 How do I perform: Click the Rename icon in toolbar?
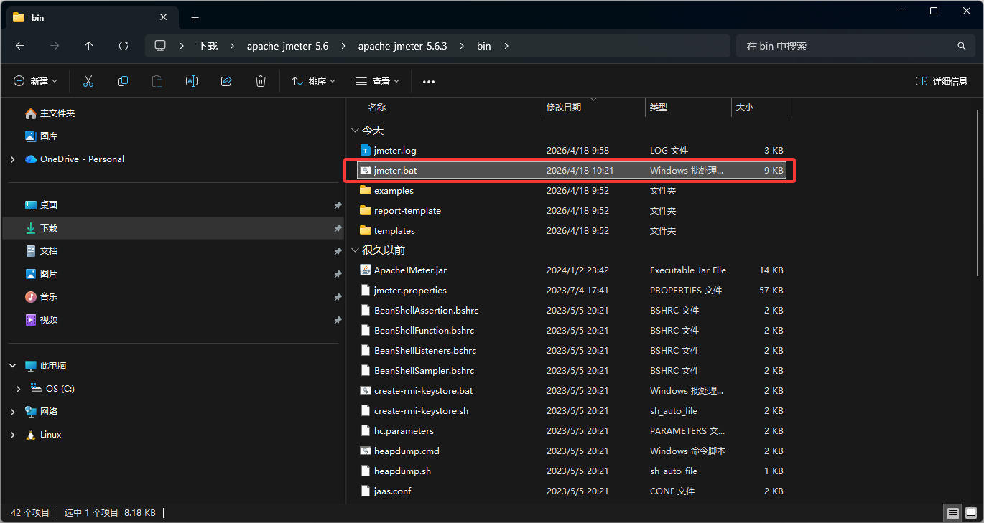pos(192,82)
